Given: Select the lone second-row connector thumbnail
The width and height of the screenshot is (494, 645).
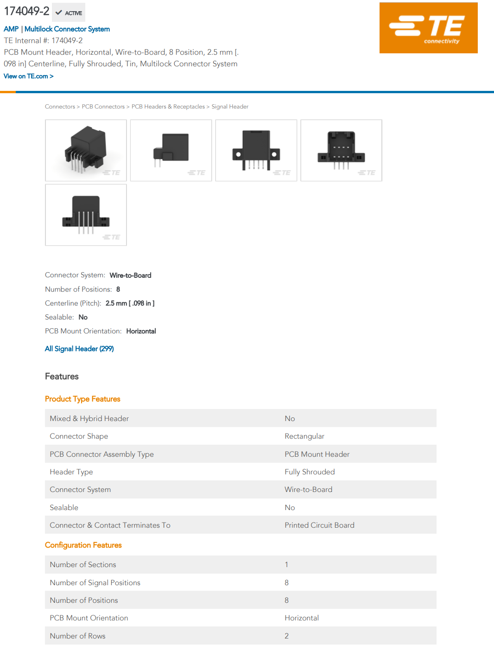Looking at the screenshot, I should point(86,215).
